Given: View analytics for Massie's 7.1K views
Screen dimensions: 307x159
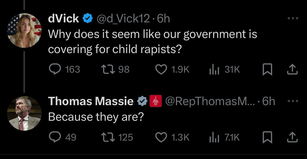Looking at the screenshot, I should 214,137.
